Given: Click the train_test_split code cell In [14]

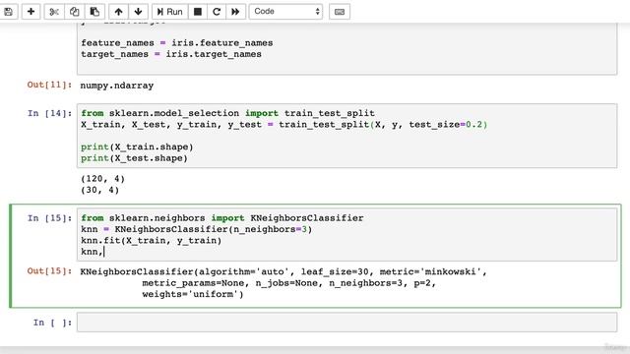Looking at the screenshot, I should click(346, 136).
